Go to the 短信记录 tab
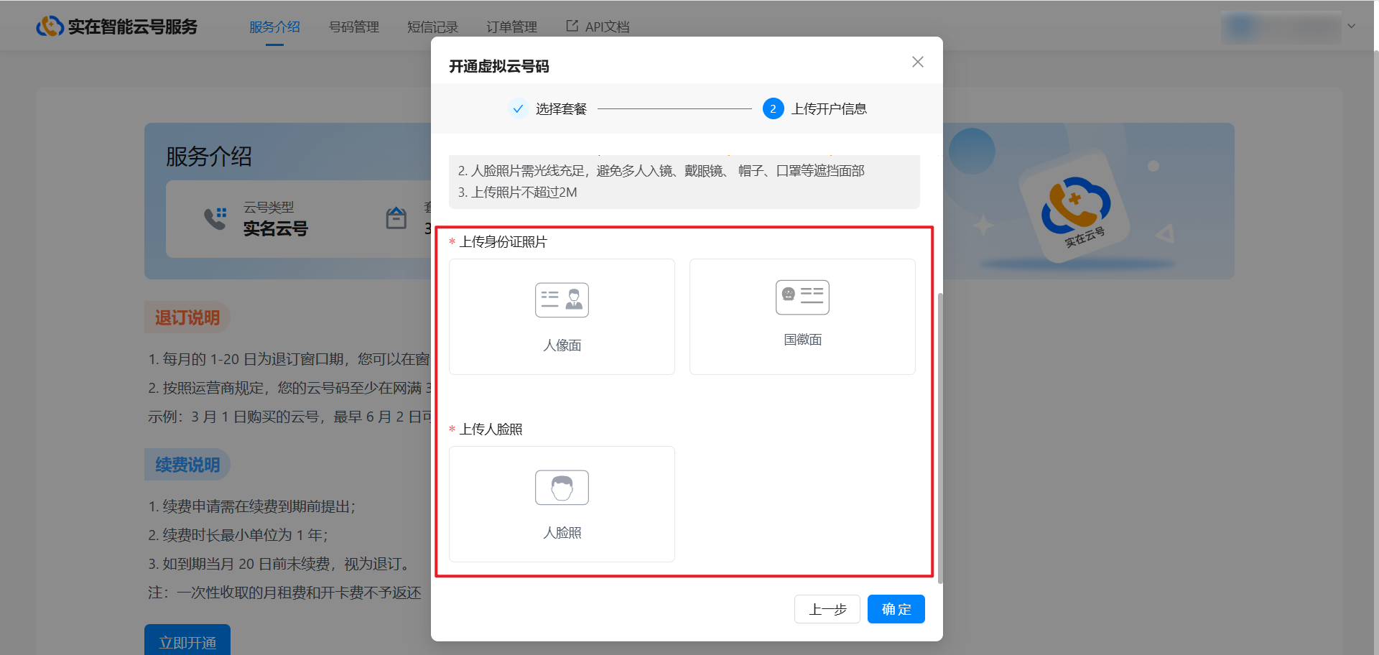 tap(432, 27)
